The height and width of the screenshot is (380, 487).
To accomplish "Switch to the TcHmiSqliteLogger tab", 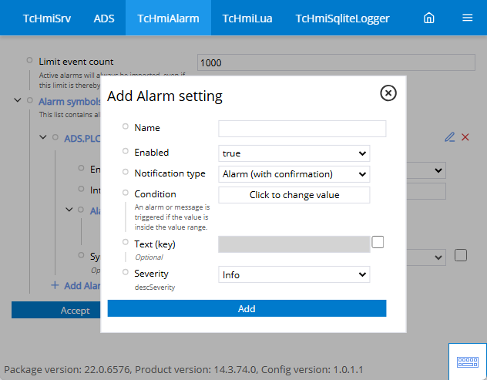I will (x=342, y=18).
